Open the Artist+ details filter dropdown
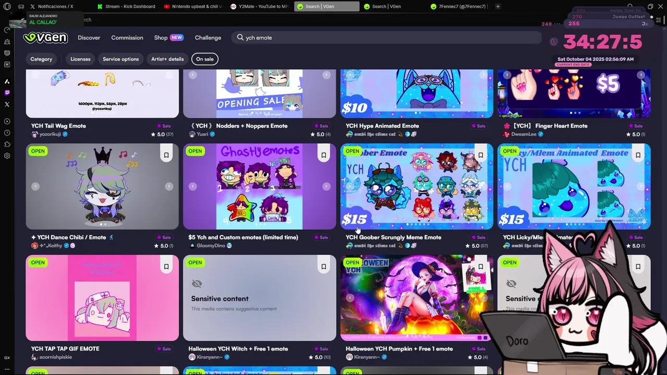The height and width of the screenshot is (375, 667). [x=167, y=59]
